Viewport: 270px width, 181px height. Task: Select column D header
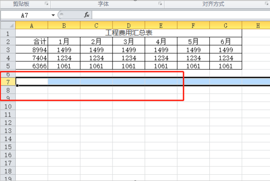pyautogui.click(x=129, y=26)
